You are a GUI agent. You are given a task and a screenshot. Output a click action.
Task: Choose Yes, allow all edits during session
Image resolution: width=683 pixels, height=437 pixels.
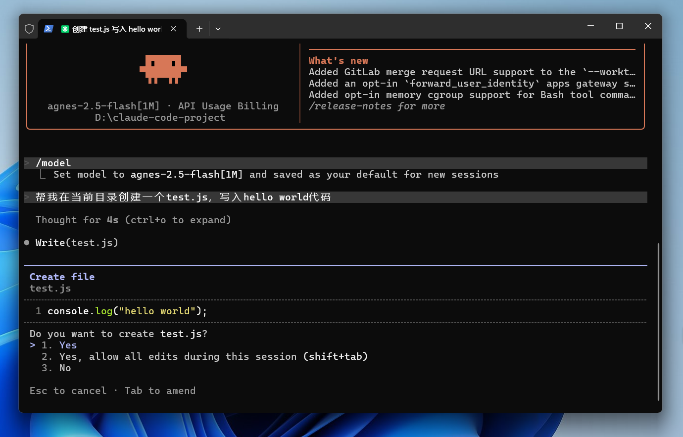204,356
